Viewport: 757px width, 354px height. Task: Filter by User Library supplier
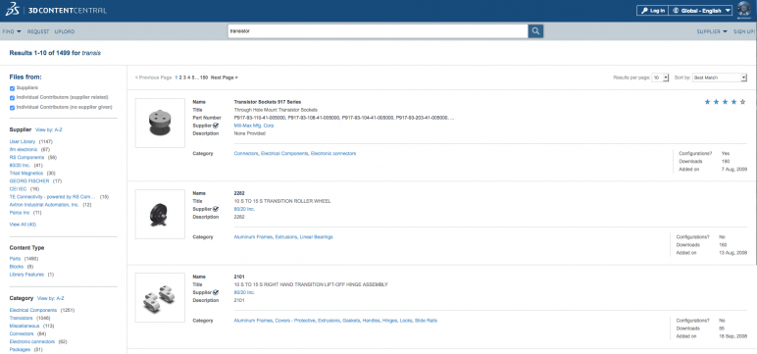(23, 141)
